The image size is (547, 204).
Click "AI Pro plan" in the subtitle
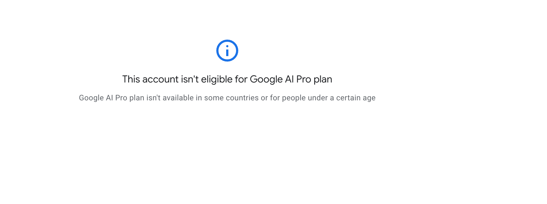(125, 98)
